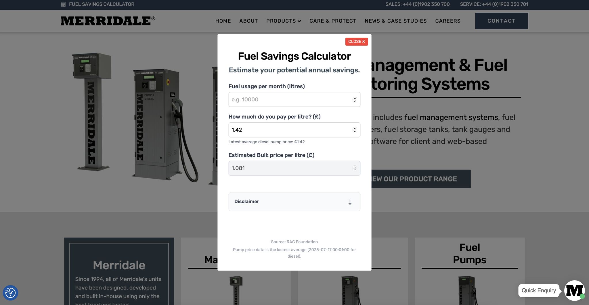
Task: Go to the About page
Action: coord(248,21)
